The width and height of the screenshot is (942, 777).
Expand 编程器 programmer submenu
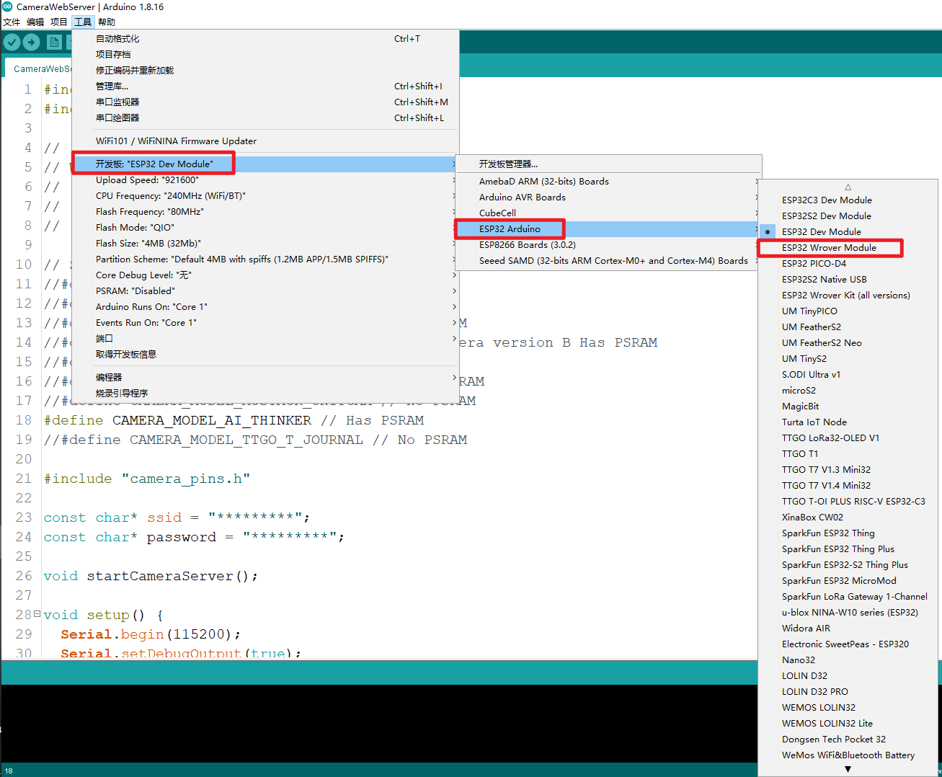(x=265, y=378)
